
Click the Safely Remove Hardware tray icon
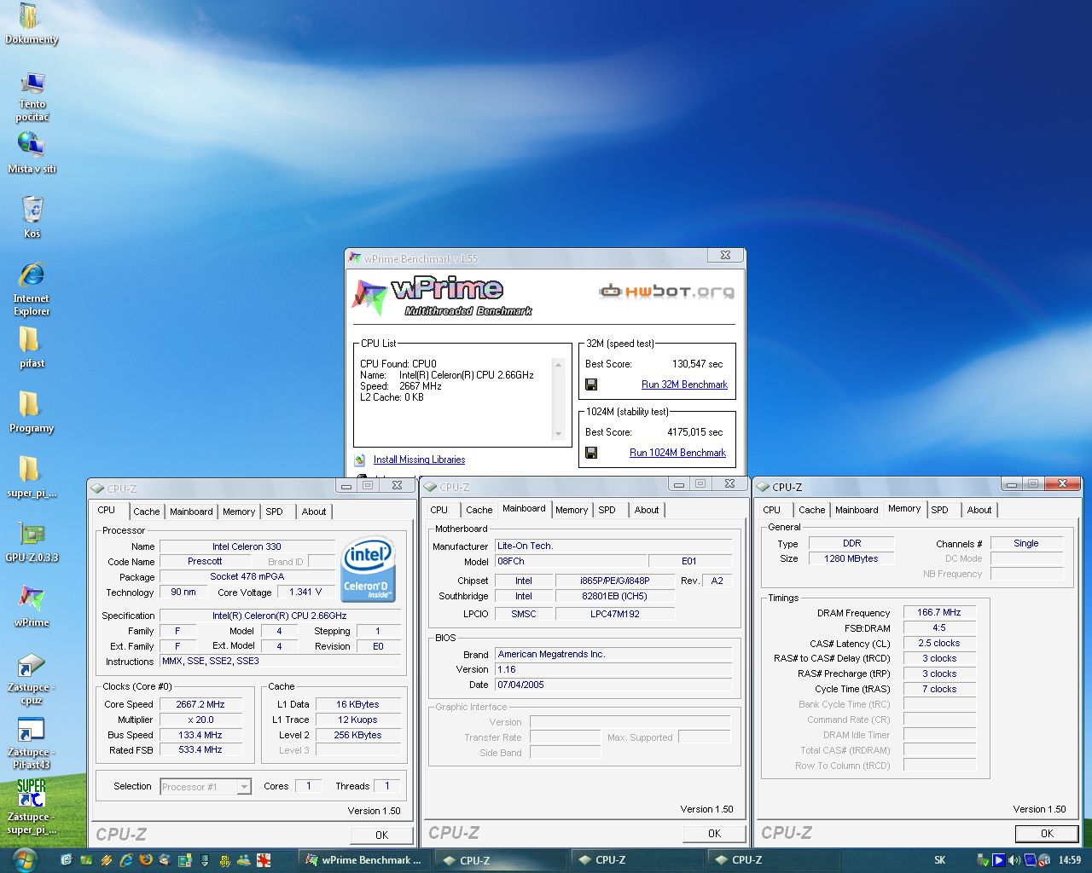pyautogui.click(x=982, y=860)
